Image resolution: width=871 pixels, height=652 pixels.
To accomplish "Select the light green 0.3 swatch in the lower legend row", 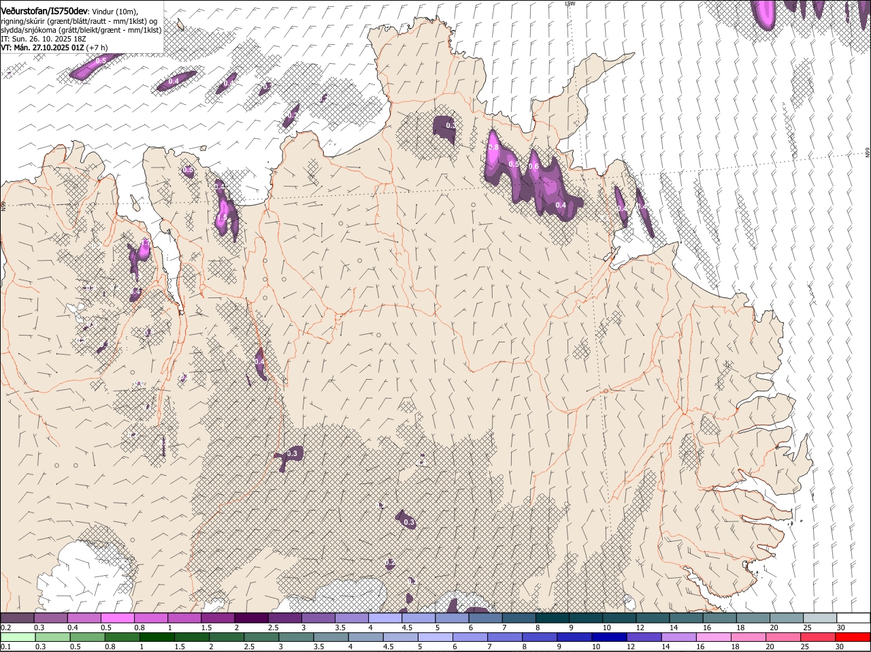I will coord(52,638).
